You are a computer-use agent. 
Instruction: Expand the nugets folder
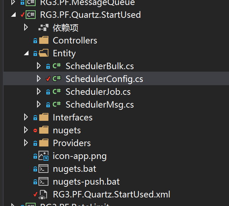(26, 130)
